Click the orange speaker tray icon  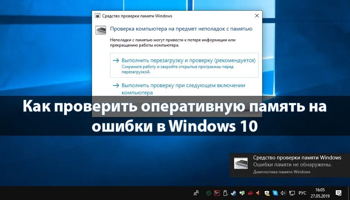click(258, 193)
